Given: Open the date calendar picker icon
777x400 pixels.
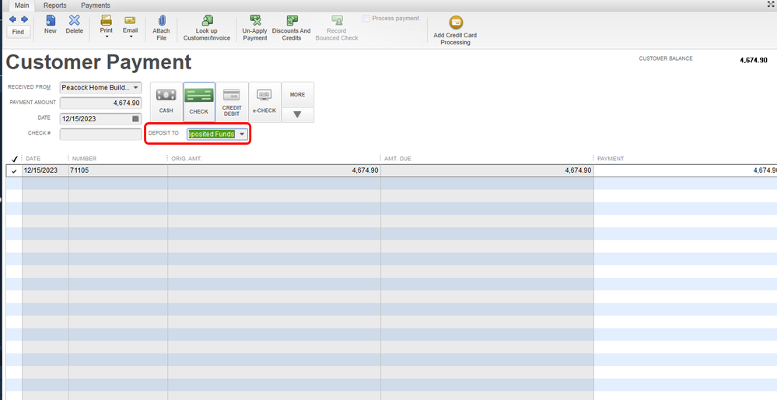Looking at the screenshot, I should click(135, 119).
